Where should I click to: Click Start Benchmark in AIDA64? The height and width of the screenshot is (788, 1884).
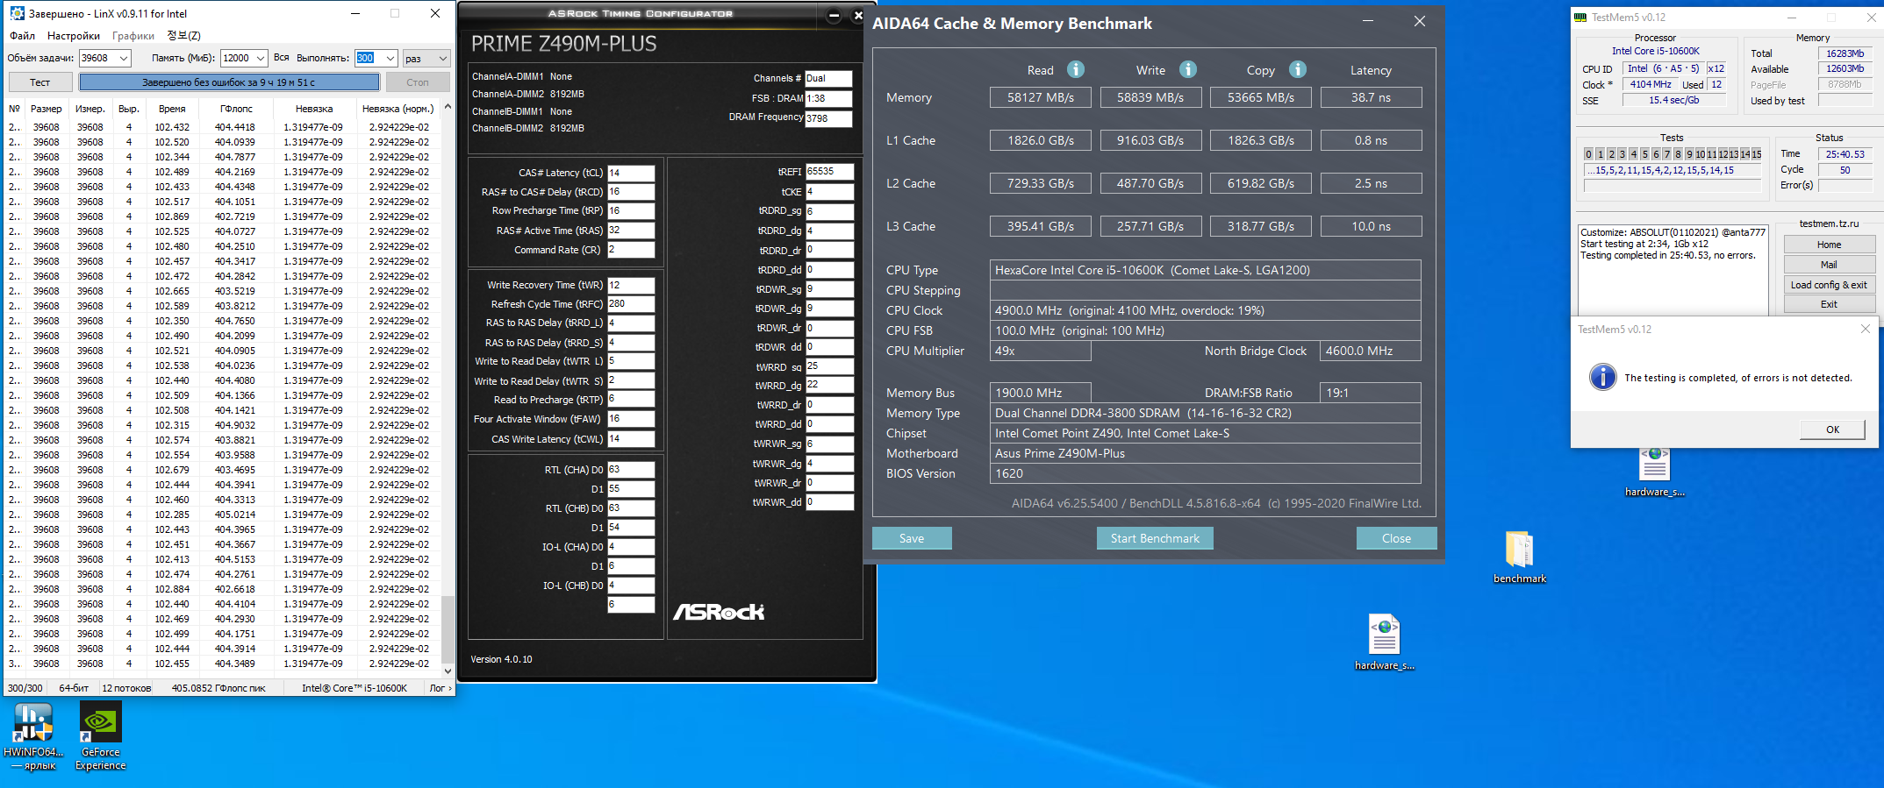[x=1155, y=538]
